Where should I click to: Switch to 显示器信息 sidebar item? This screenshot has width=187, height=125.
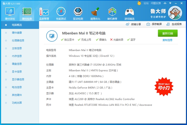[x=20, y=79]
